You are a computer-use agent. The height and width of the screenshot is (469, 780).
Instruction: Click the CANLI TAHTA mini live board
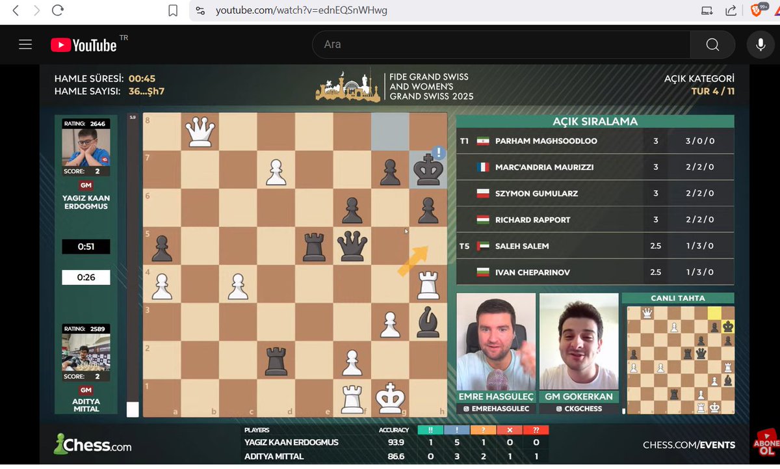[680, 360]
